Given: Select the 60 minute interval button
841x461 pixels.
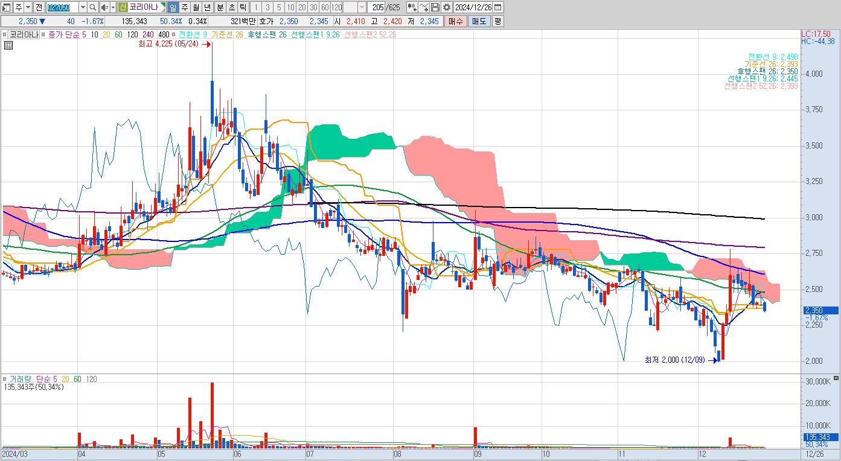Looking at the screenshot, I should pos(325,7).
